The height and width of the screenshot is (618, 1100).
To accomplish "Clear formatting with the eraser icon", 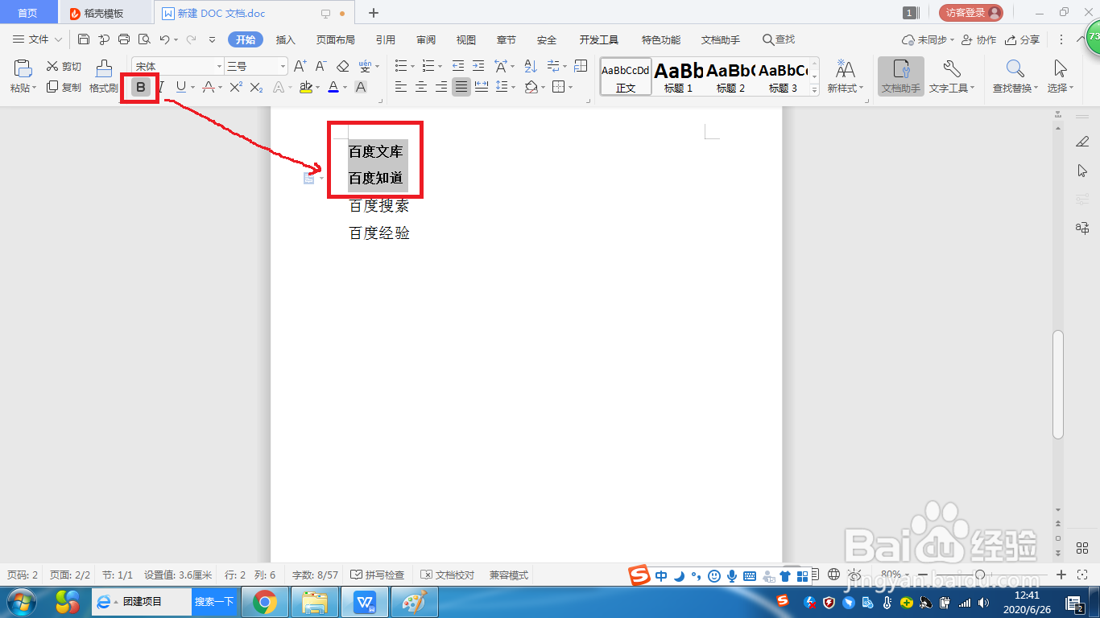I will tap(343, 66).
